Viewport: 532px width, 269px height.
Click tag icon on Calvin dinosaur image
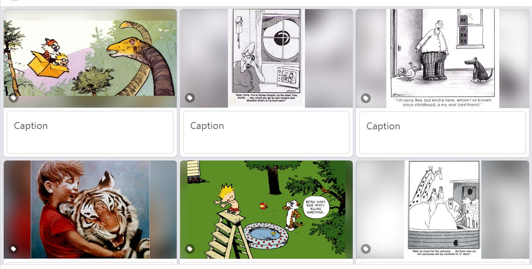(14, 98)
